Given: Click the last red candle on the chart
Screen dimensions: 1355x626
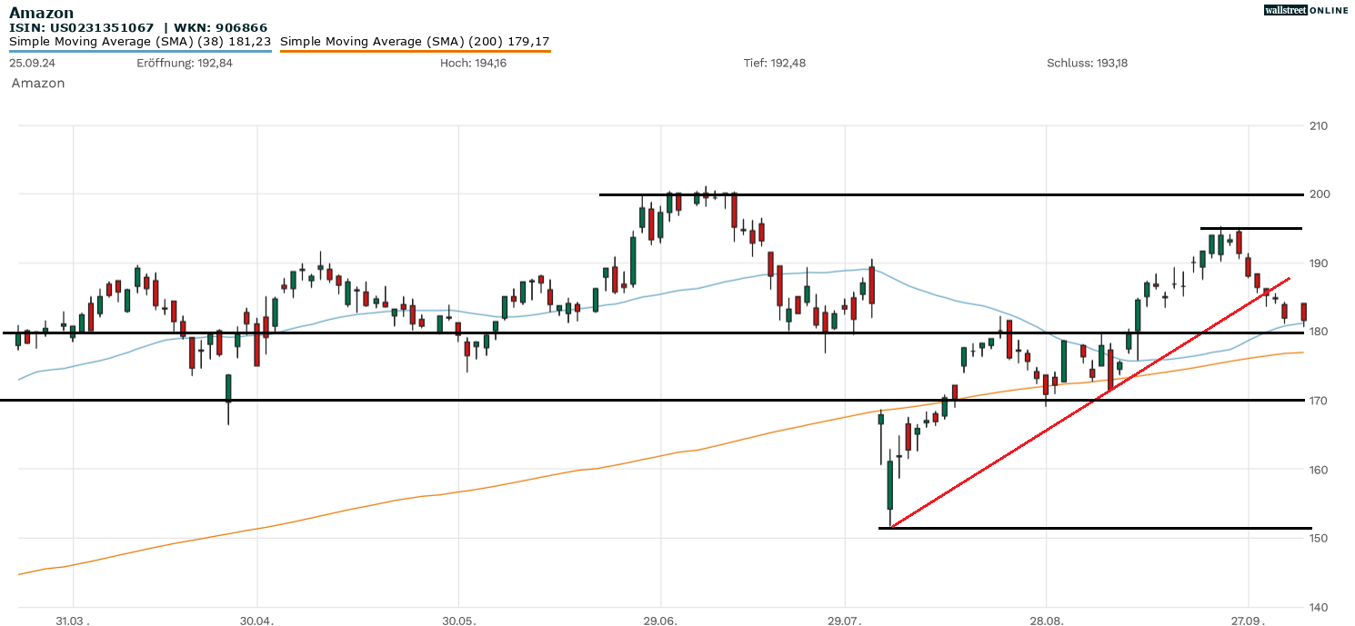Looking at the screenshot, I should point(1304,312).
